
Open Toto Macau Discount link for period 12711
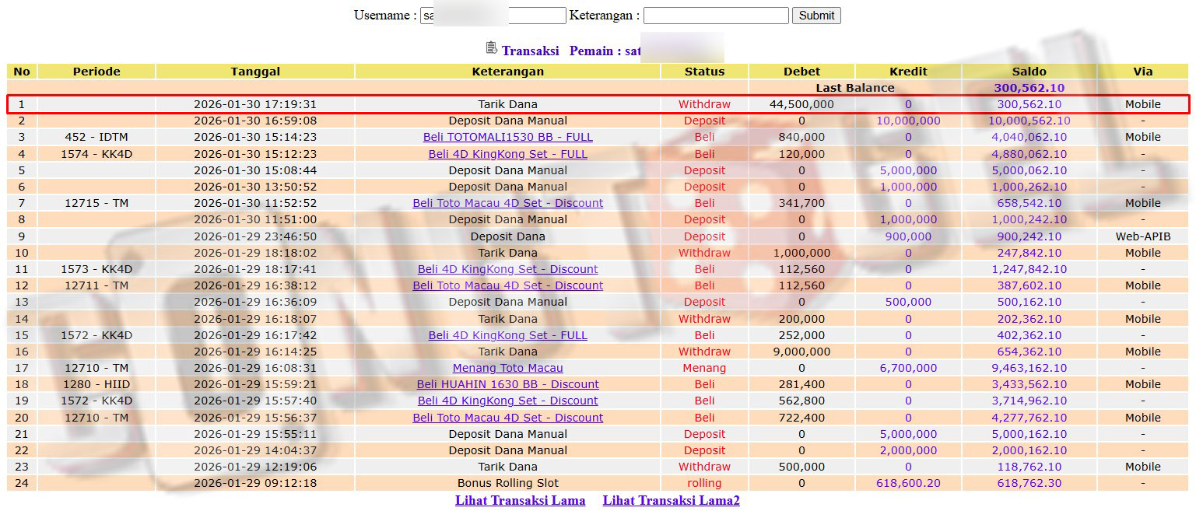[x=507, y=285]
